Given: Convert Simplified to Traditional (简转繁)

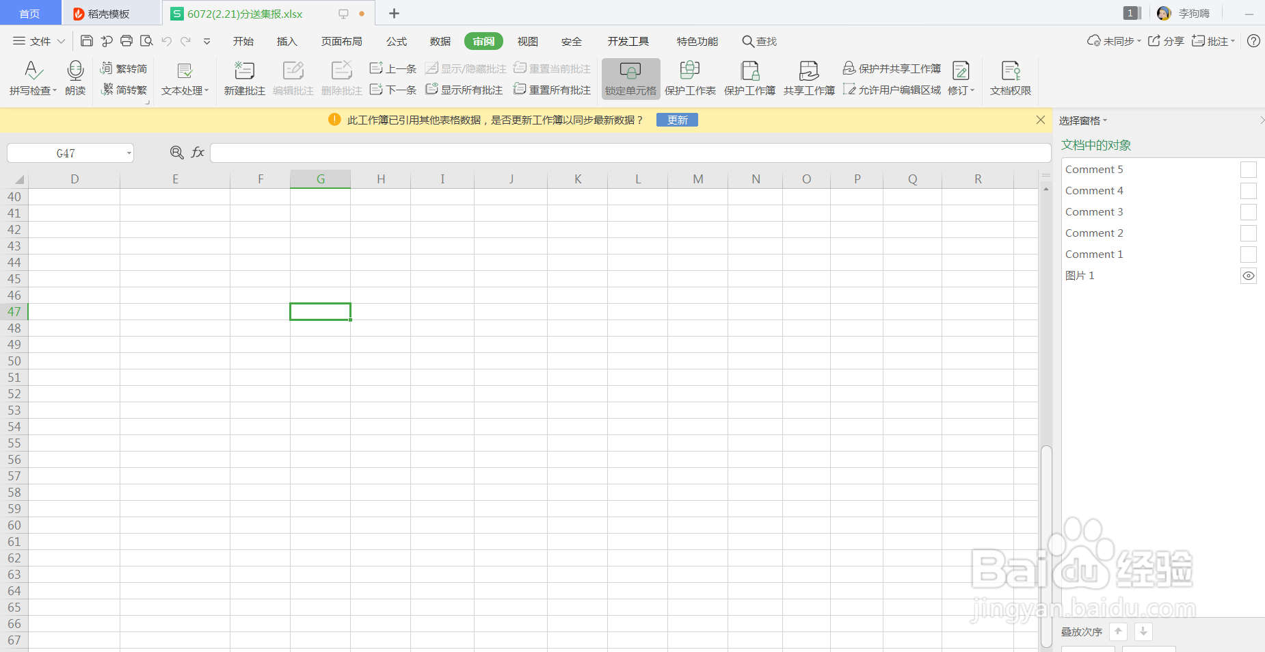Looking at the screenshot, I should (x=124, y=90).
